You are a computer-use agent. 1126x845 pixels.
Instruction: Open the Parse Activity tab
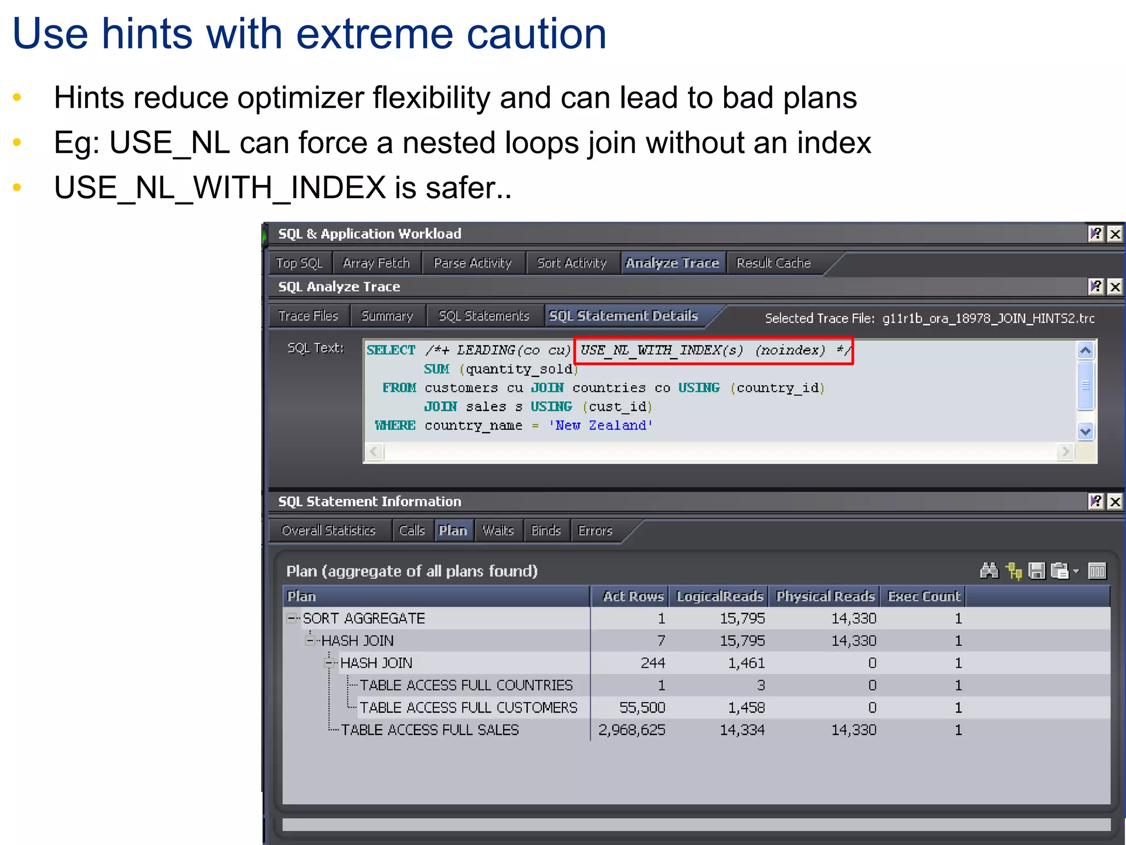pyautogui.click(x=473, y=263)
